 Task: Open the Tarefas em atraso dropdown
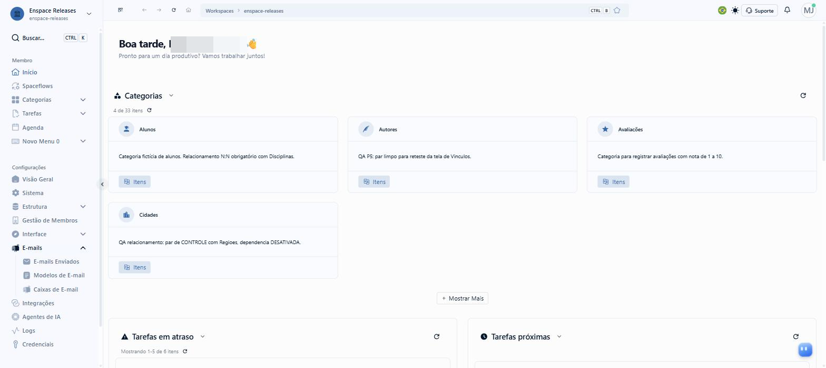coord(203,336)
